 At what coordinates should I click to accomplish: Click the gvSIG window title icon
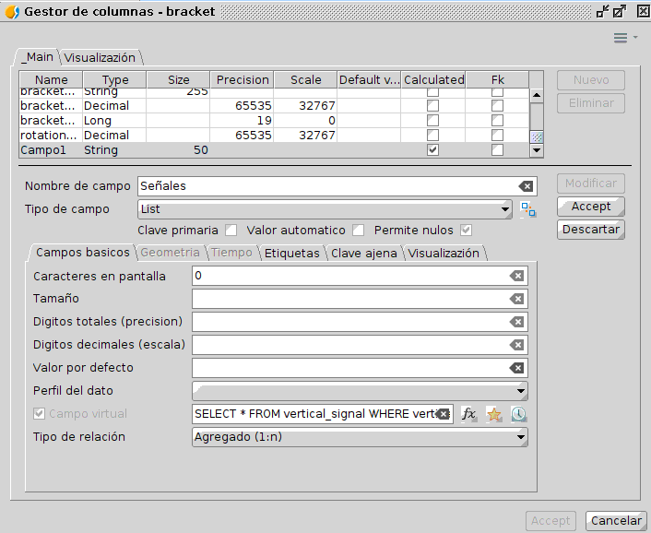coord(12,12)
